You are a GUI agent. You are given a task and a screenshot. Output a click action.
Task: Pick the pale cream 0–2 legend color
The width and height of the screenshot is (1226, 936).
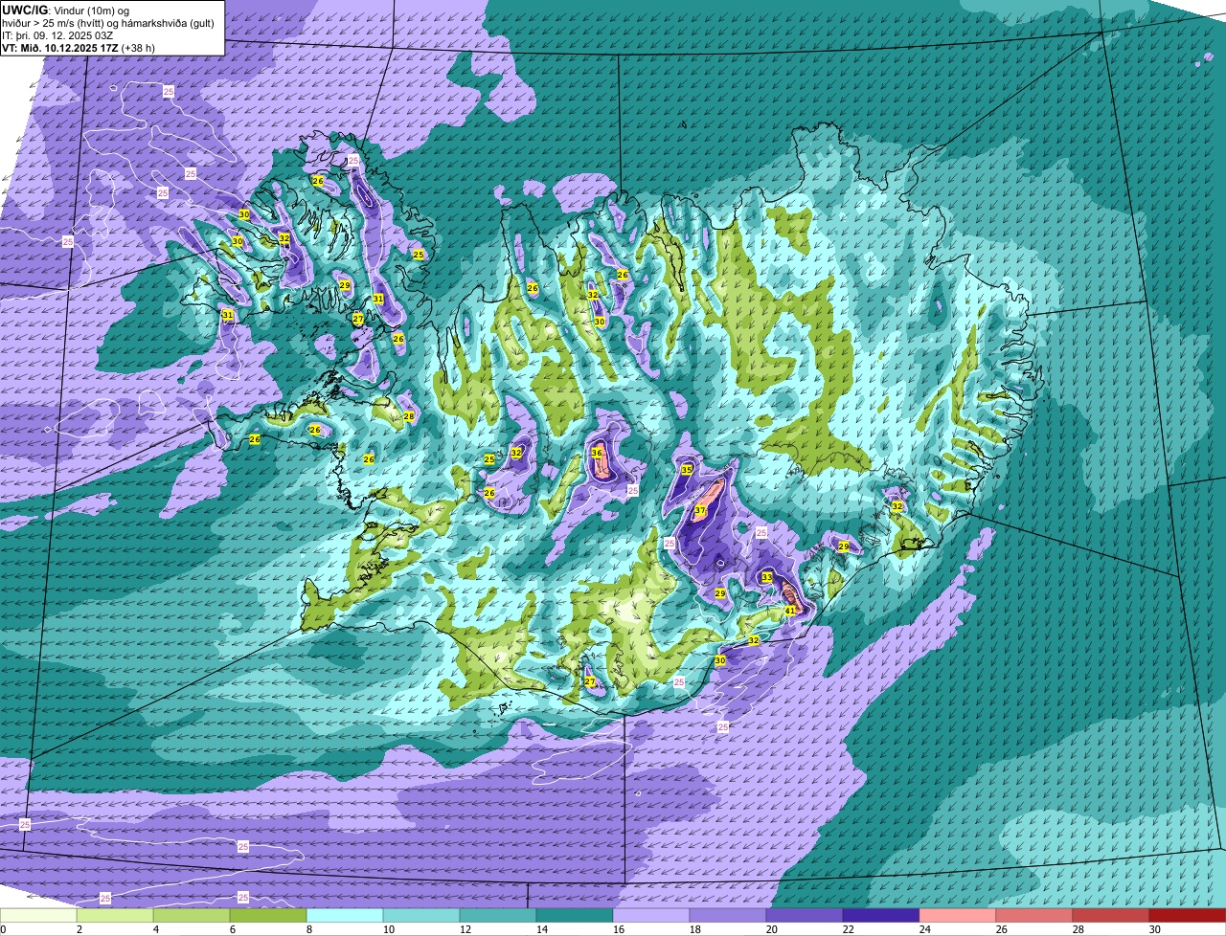[38, 916]
